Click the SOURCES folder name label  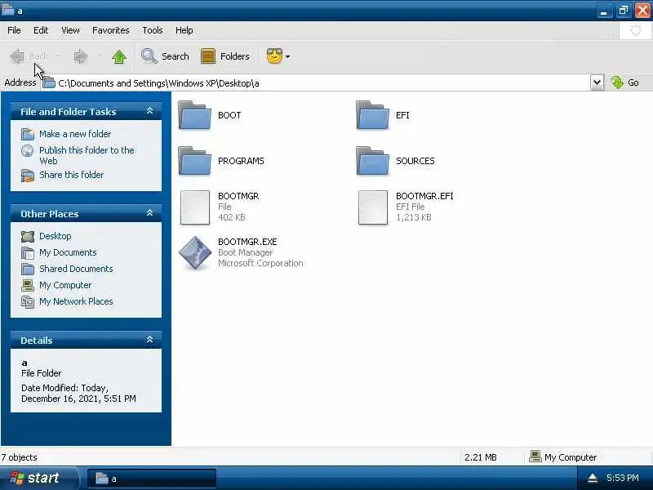click(415, 161)
